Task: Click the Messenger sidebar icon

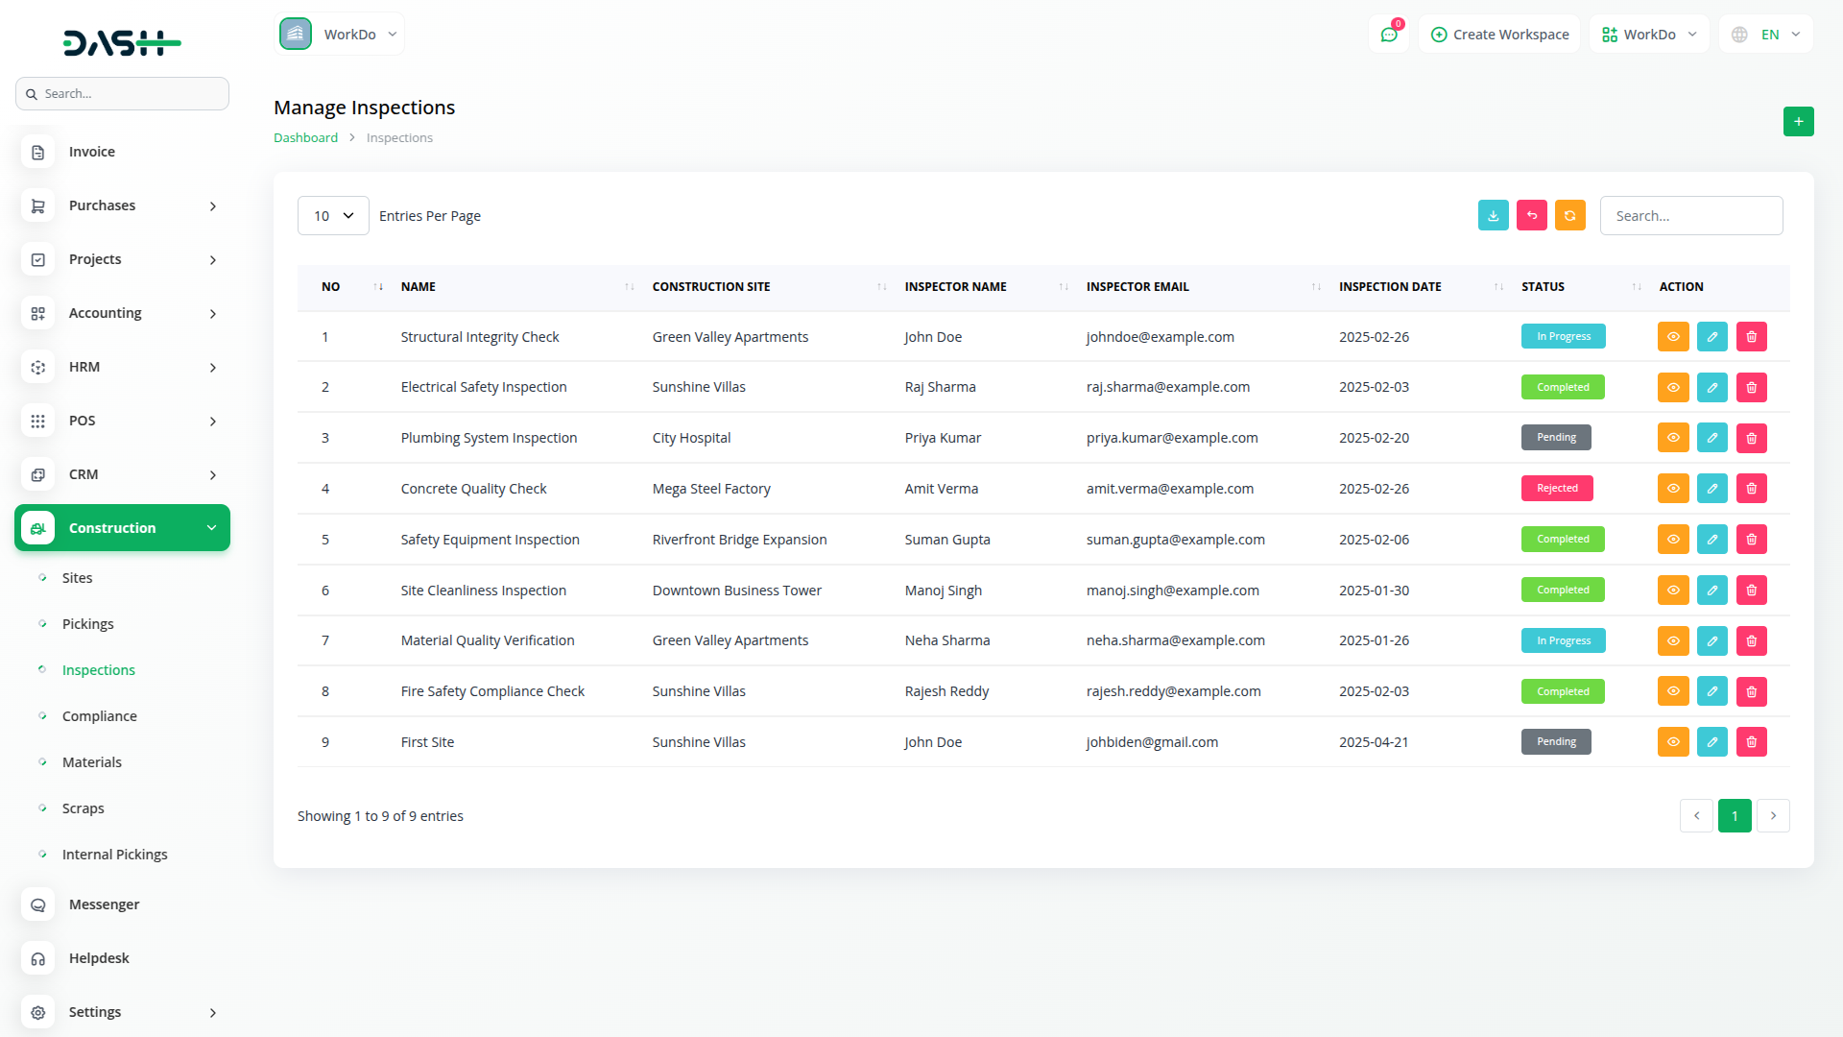Action: pos(38,904)
